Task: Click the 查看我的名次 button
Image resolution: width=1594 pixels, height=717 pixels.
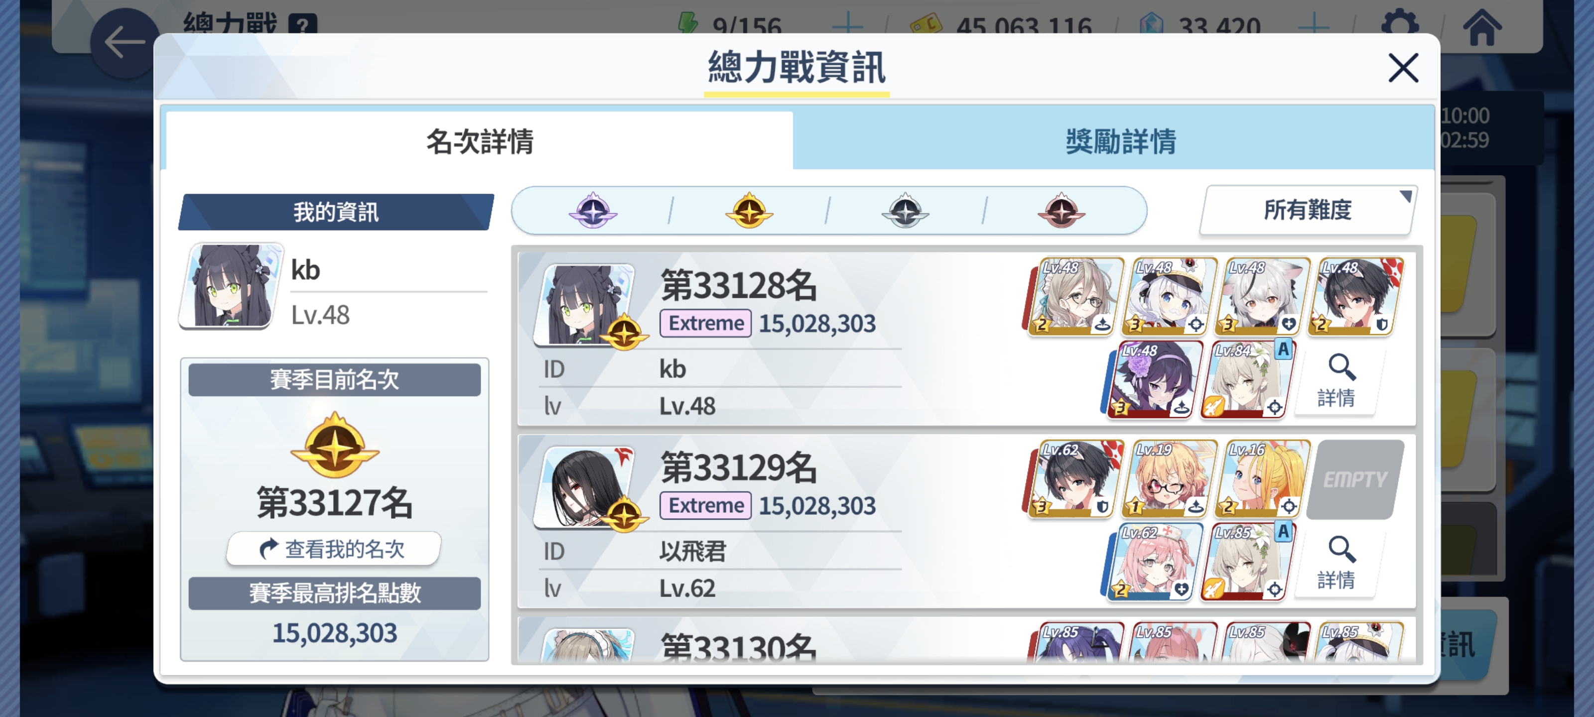Action: pyautogui.click(x=334, y=549)
